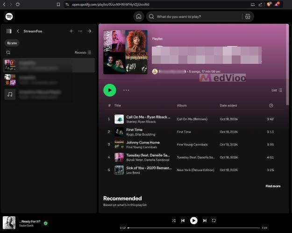Select track 'Tuesday (feat. Danelle Sa...'
This screenshot has width=292, height=233.
click(x=148, y=155)
